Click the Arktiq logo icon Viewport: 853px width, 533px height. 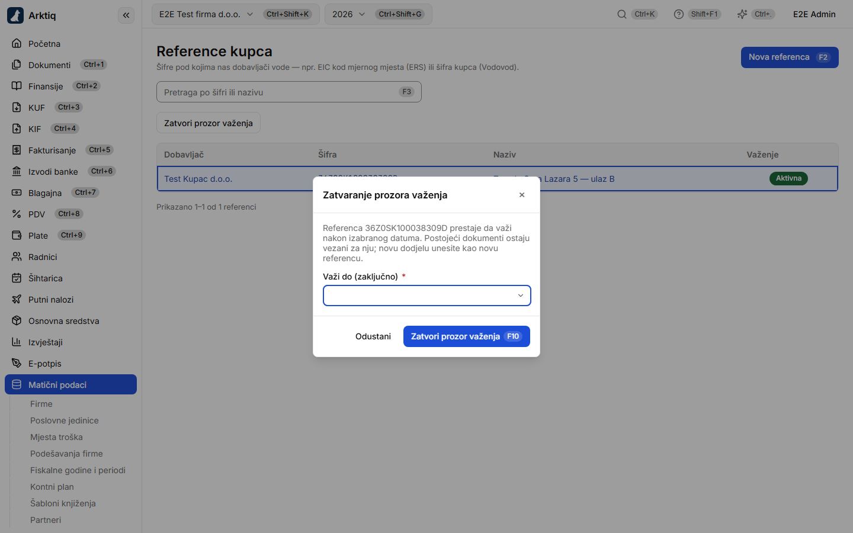pyautogui.click(x=15, y=15)
